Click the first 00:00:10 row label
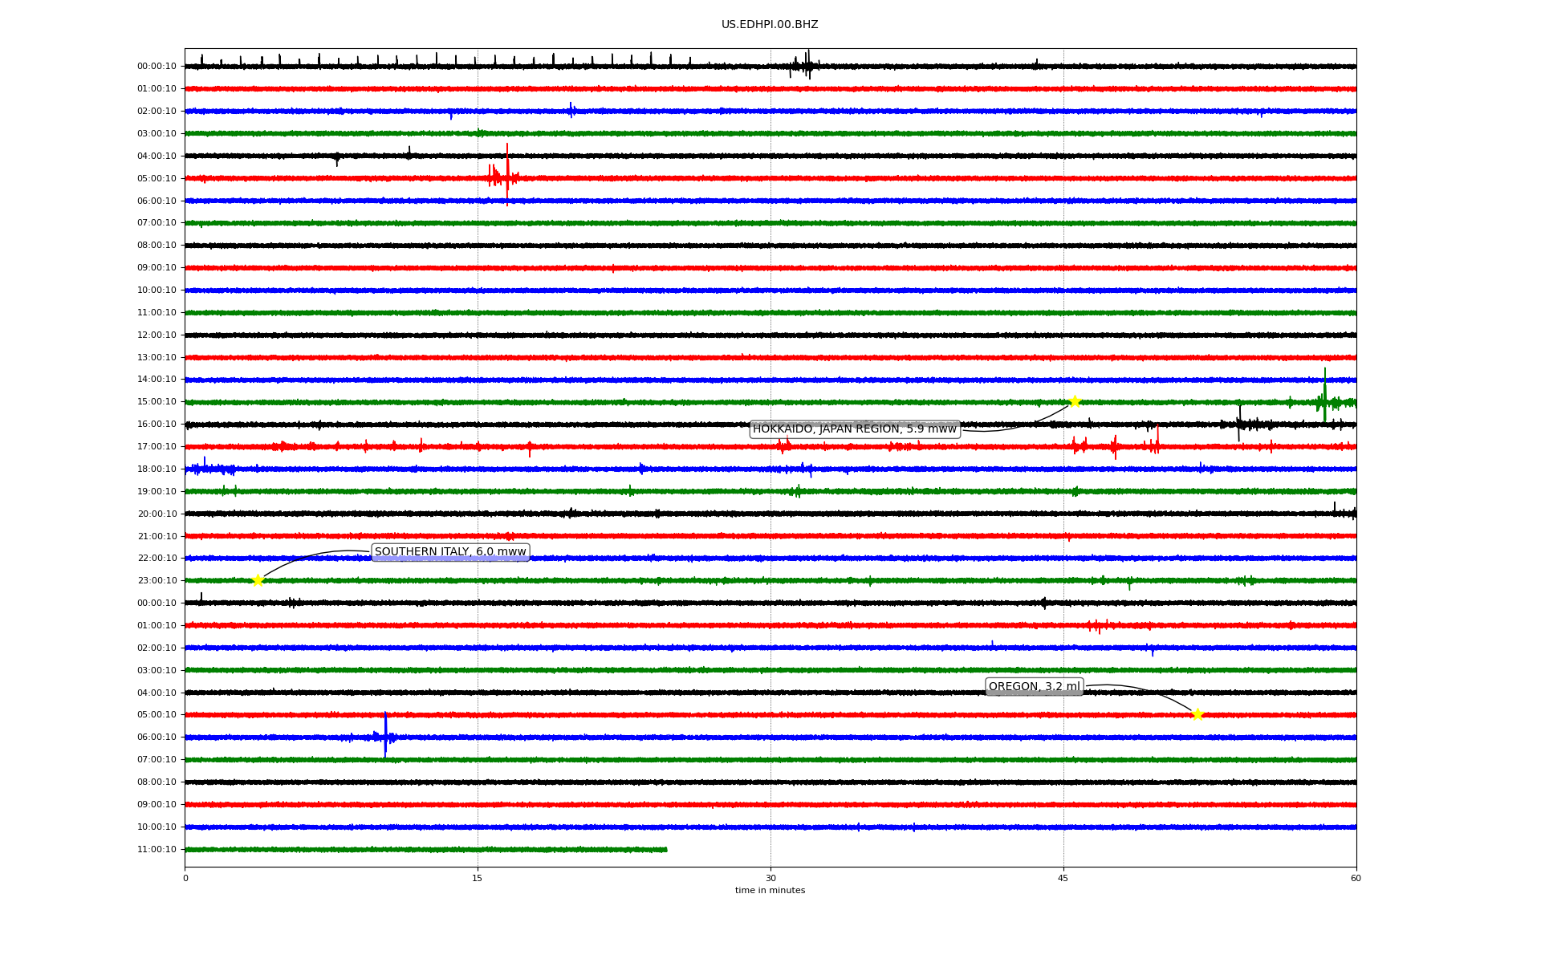 point(157,67)
